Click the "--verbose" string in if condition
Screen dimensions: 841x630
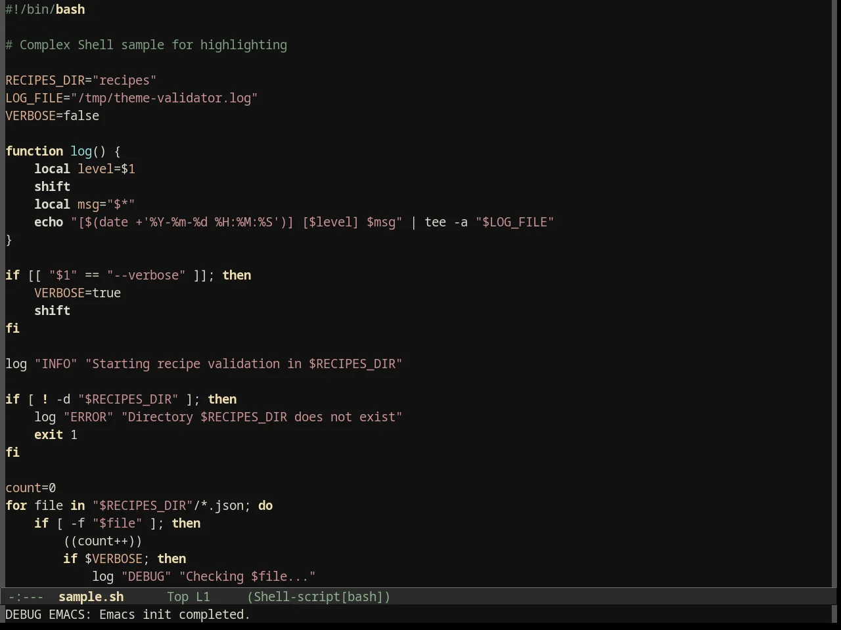[x=147, y=275]
